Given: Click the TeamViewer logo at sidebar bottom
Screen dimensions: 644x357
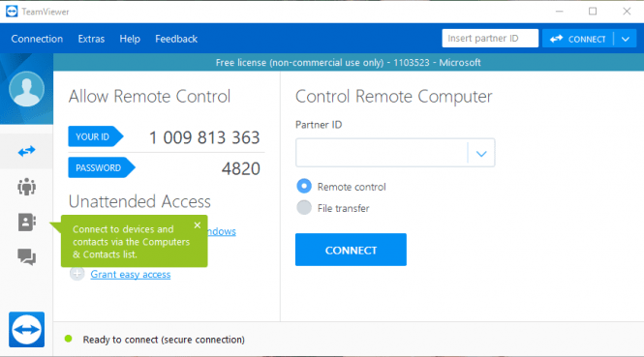Looking at the screenshot, I should (x=27, y=330).
